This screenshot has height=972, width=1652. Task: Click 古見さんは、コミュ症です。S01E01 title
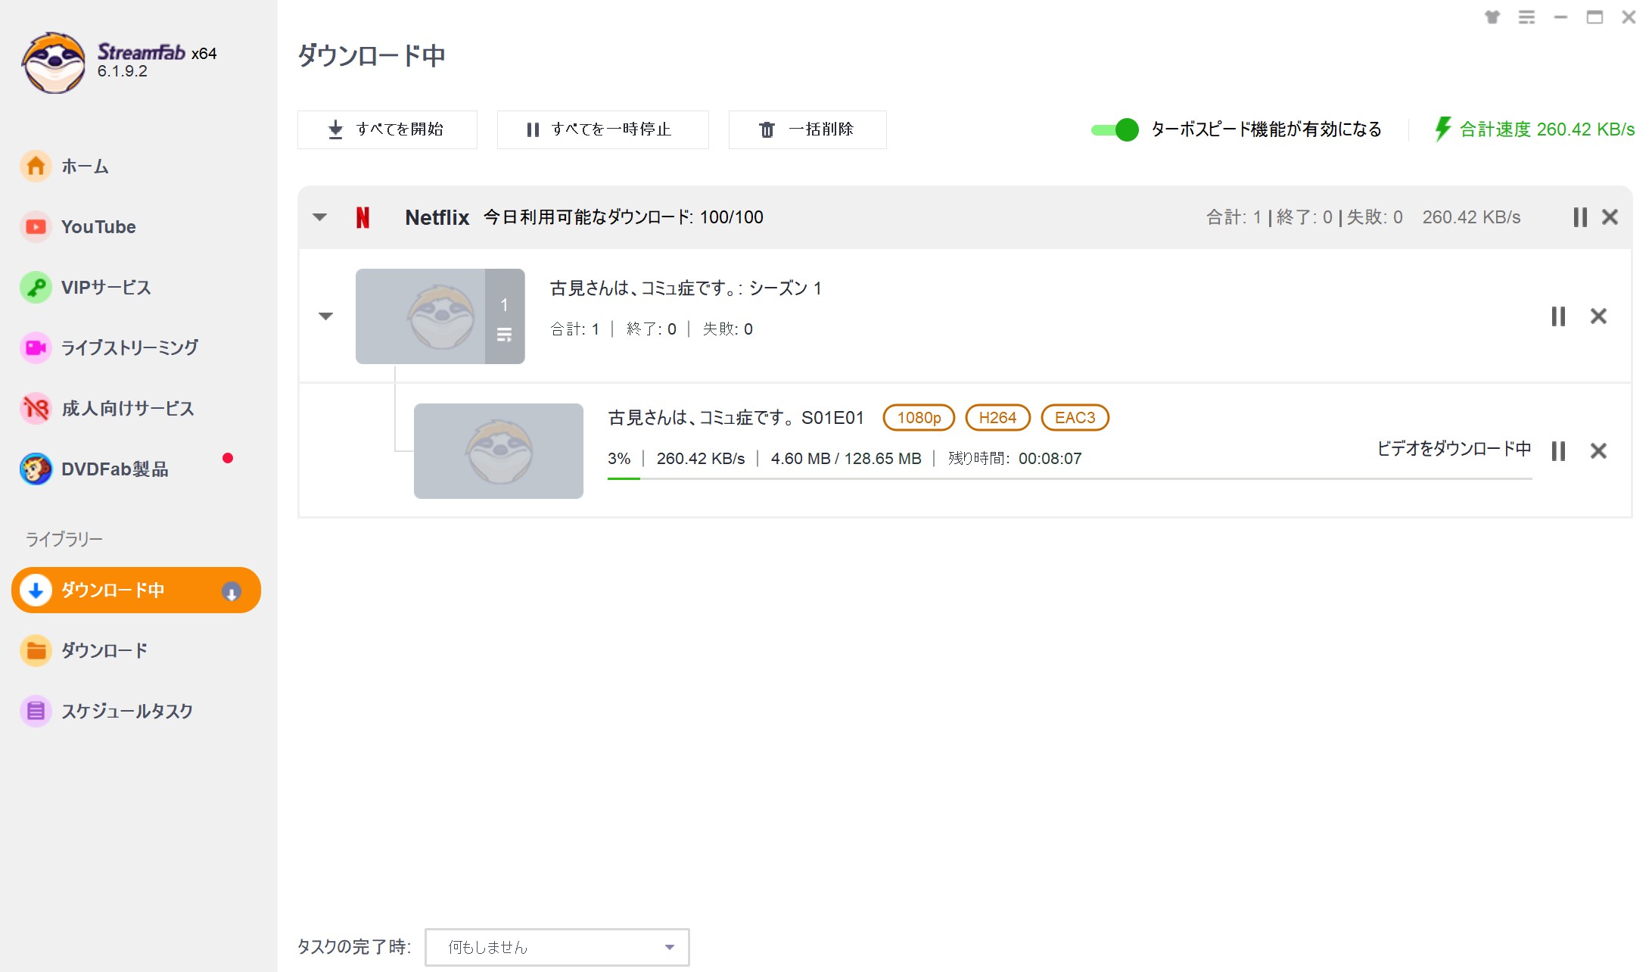pos(736,418)
